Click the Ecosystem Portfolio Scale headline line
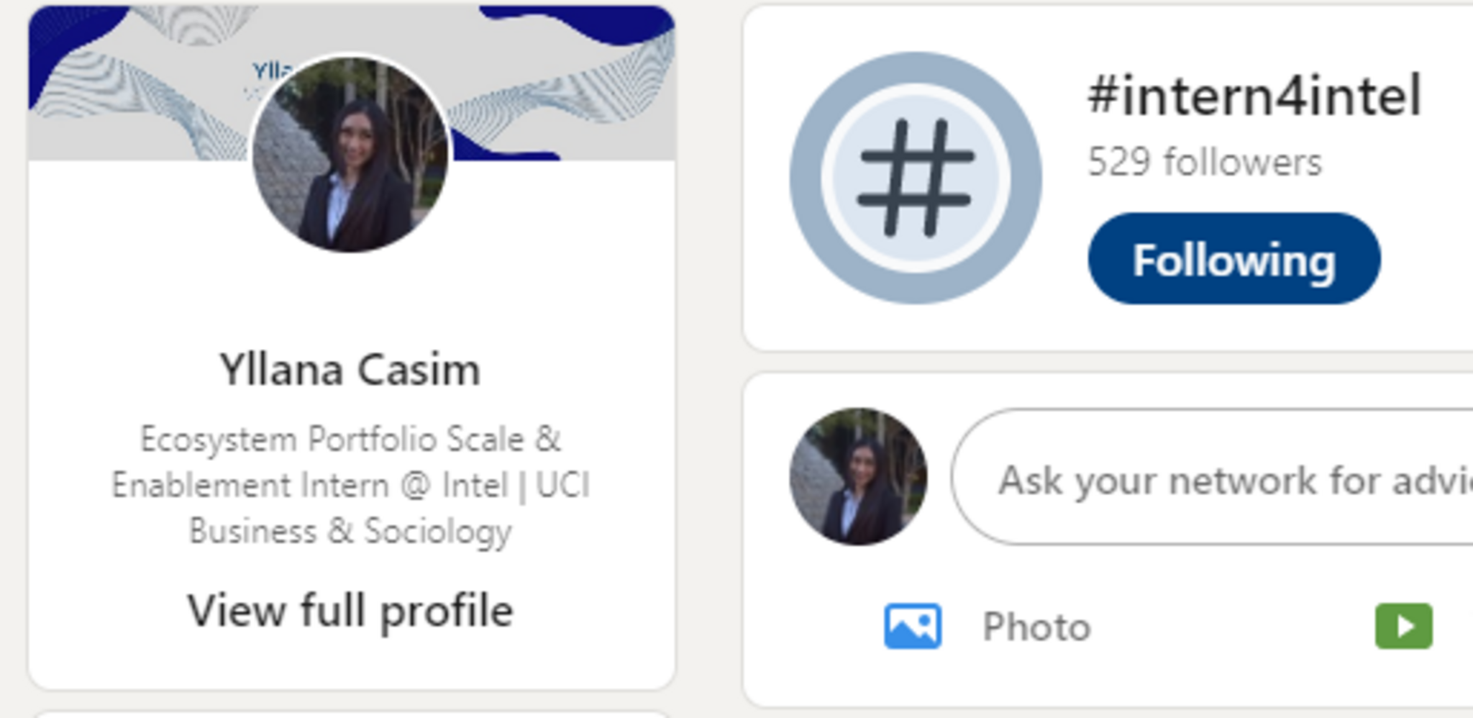 point(350,439)
